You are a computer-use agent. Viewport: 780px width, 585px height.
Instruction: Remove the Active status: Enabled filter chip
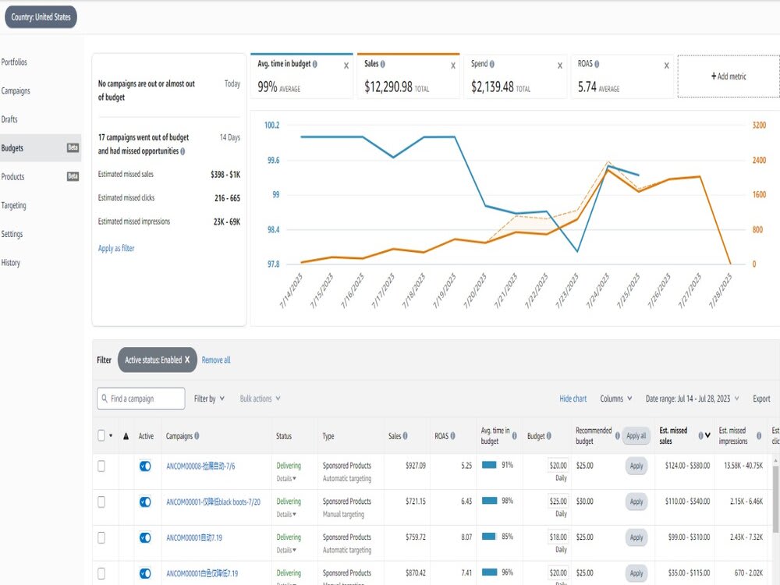point(187,360)
